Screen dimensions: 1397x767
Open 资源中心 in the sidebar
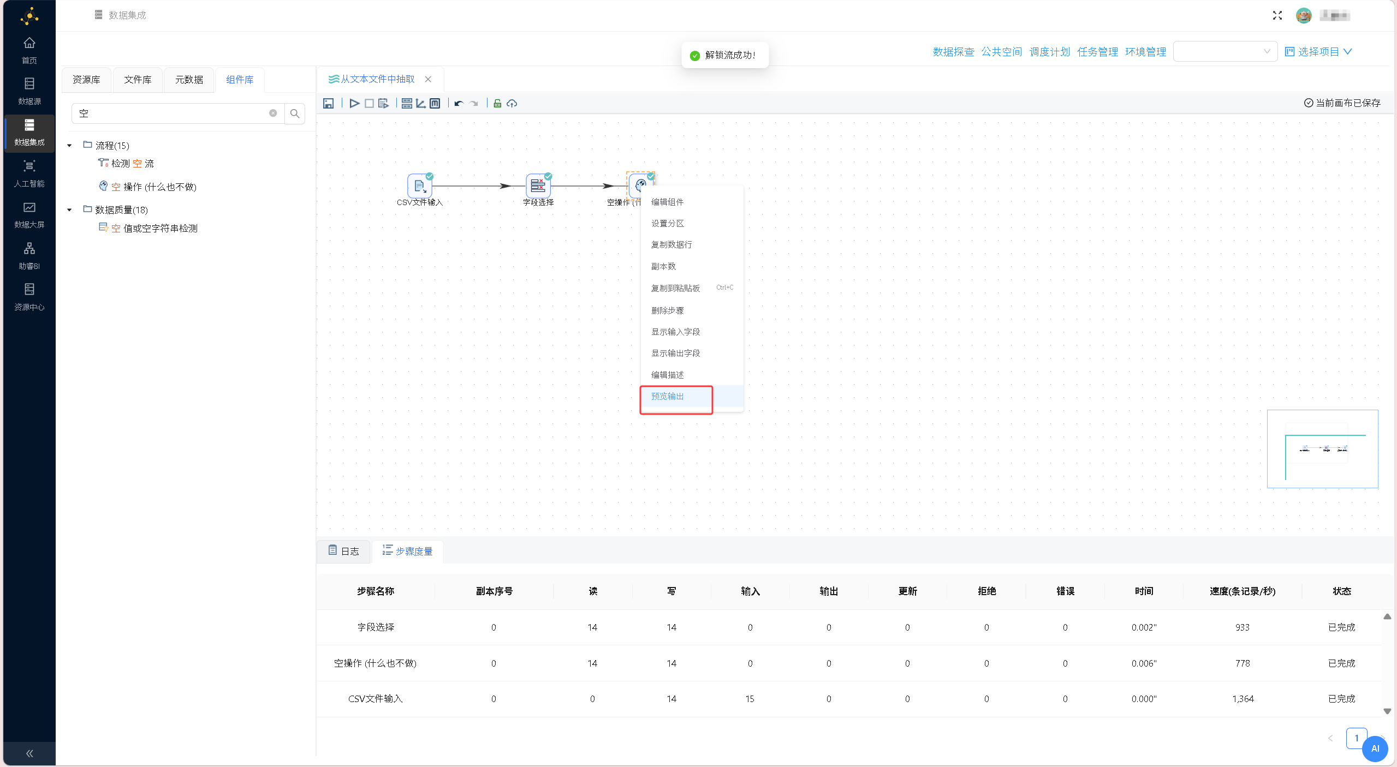[29, 297]
